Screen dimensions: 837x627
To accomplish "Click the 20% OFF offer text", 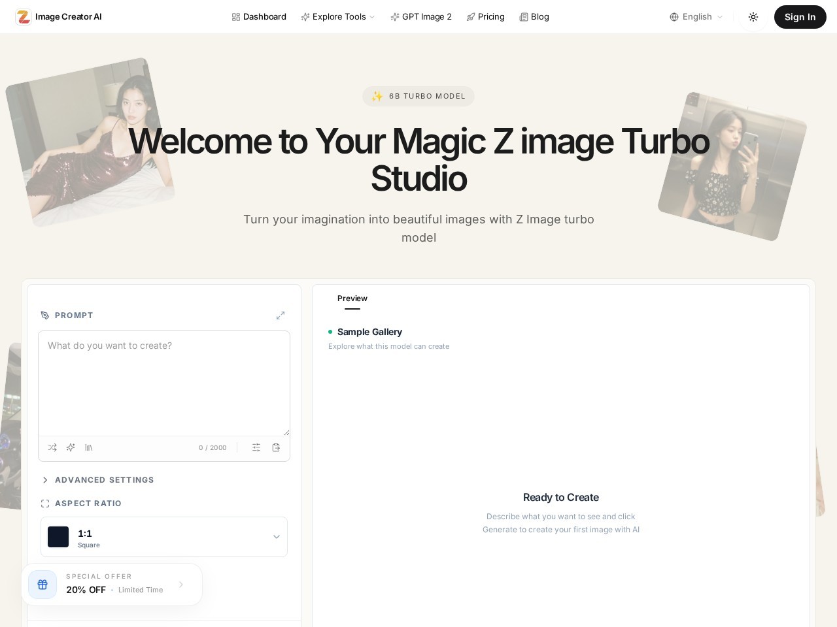I will [86, 590].
